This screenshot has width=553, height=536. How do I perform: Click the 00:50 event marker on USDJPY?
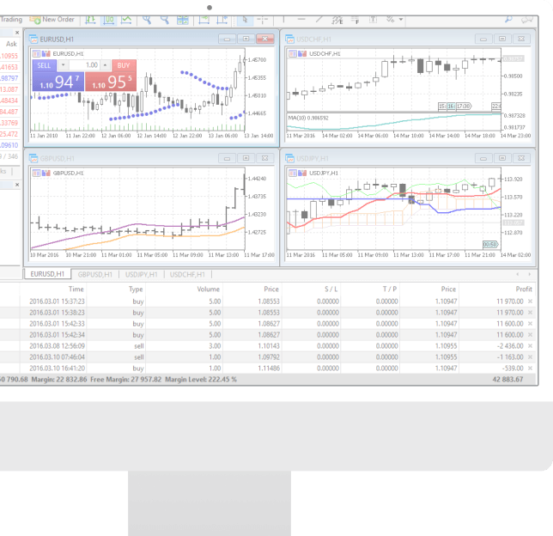pos(490,245)
